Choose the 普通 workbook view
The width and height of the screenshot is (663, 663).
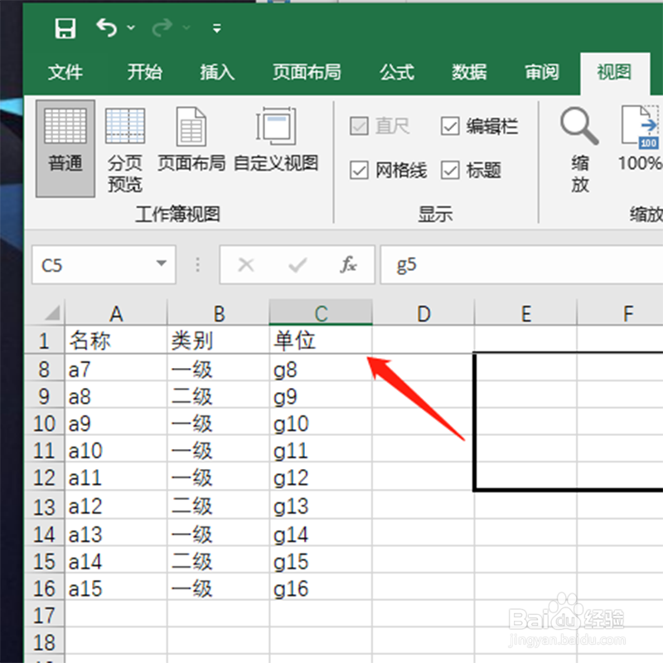pos(65,148)
